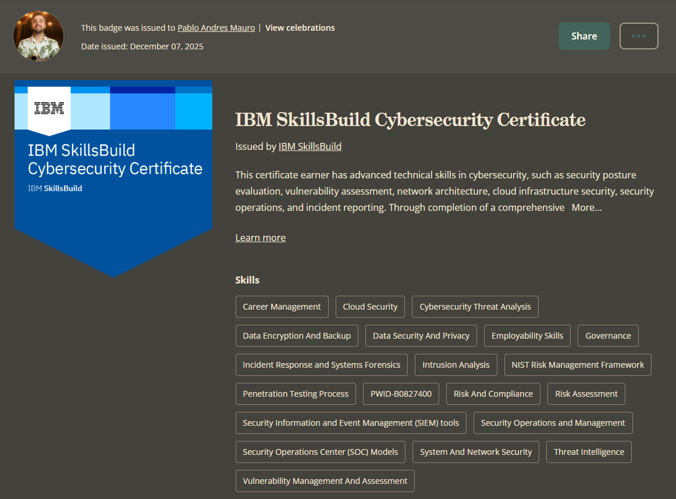Click System And Network Security tag
The image size is (676, 499).
[x=476, y=452]
